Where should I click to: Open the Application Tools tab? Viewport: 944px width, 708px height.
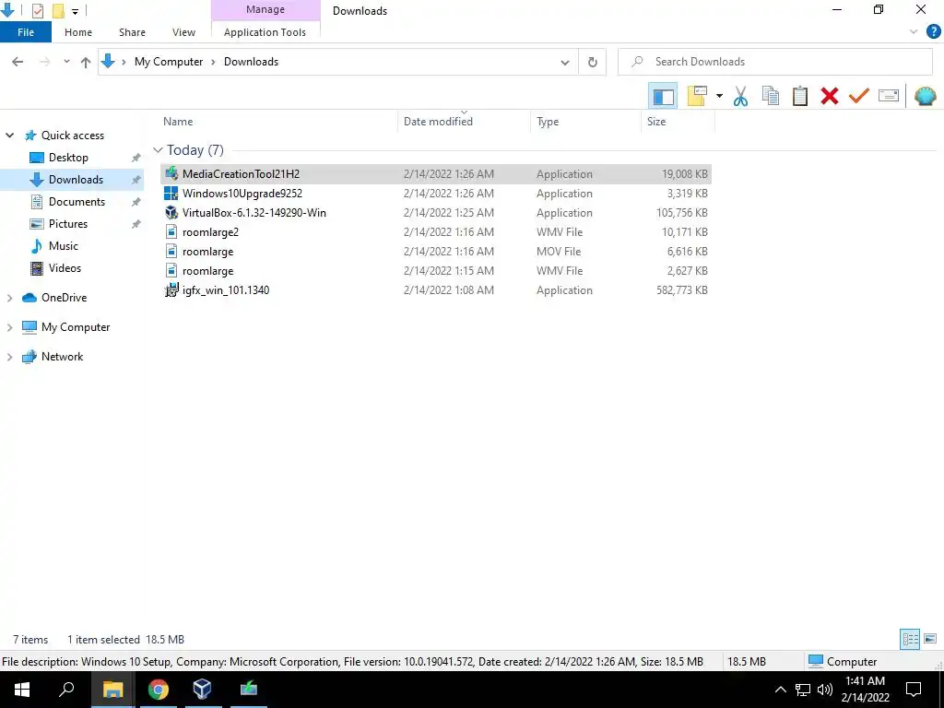tap(265, 32)
